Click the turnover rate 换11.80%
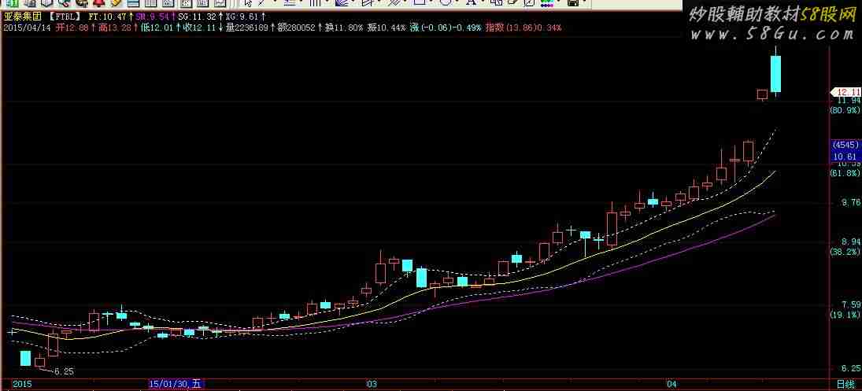862x391 pixels. pyautogui.click(x=344, y=28)
